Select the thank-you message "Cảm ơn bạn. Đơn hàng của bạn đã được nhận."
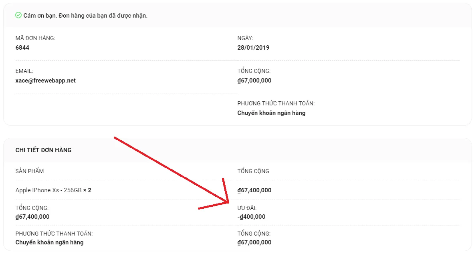 pyautogui.click(x=85, y=16)
